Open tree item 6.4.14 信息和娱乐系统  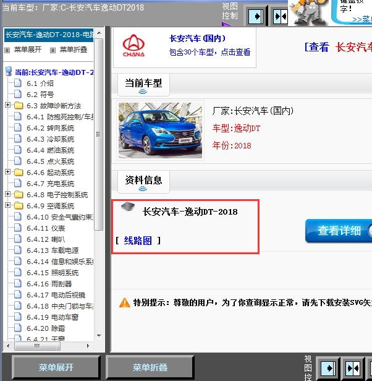click(x=60, y=262)
